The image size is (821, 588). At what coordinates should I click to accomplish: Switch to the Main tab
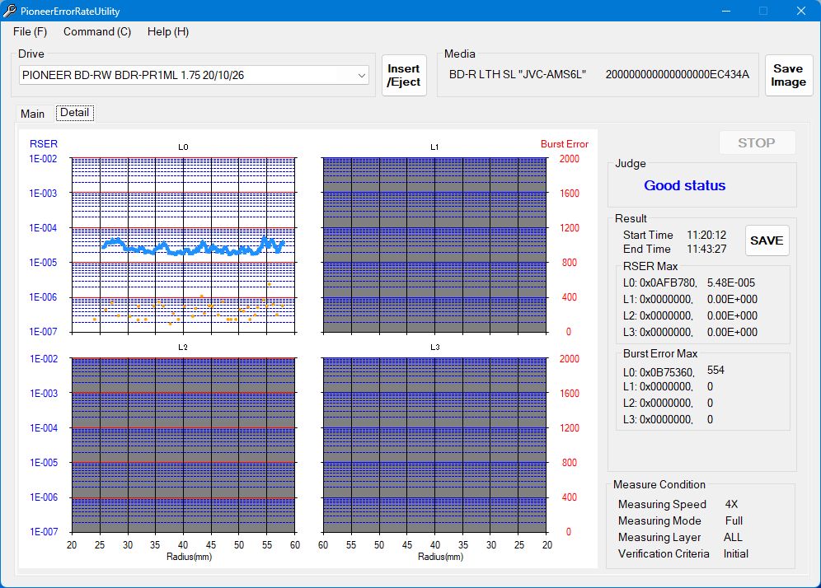pos(33,114)
